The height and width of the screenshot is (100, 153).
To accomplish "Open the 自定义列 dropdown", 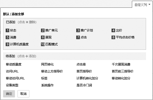I will 142,5.
